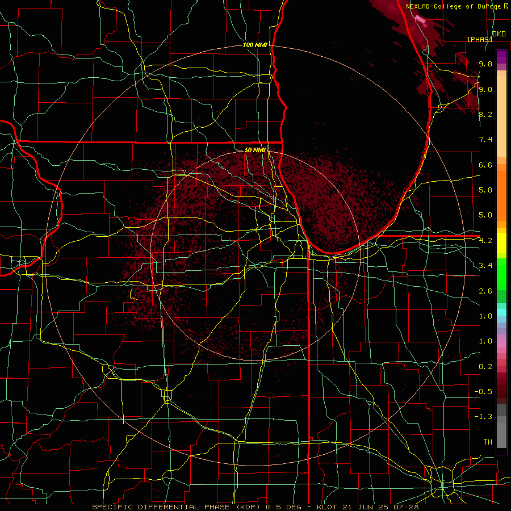The height and width of the screenshot is (511, 511).
Task: Click the "1.8" color scale value
Action: click(485, 316)
